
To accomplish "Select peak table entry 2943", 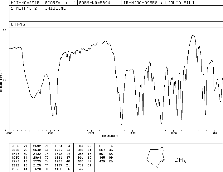I will pyautogui.click(x=16, y=161).
